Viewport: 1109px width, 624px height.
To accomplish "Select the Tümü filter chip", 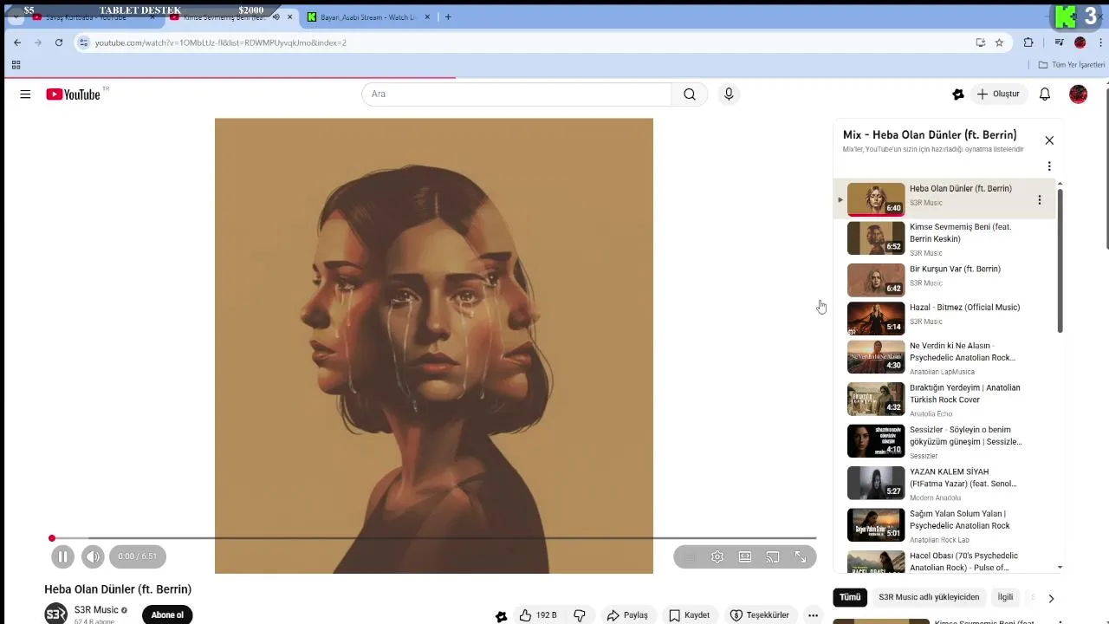I will point(850,597).
